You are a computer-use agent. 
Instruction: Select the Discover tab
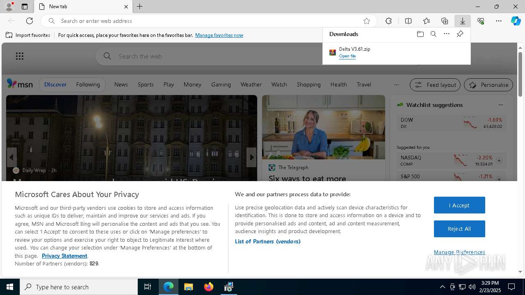[55, 84]
